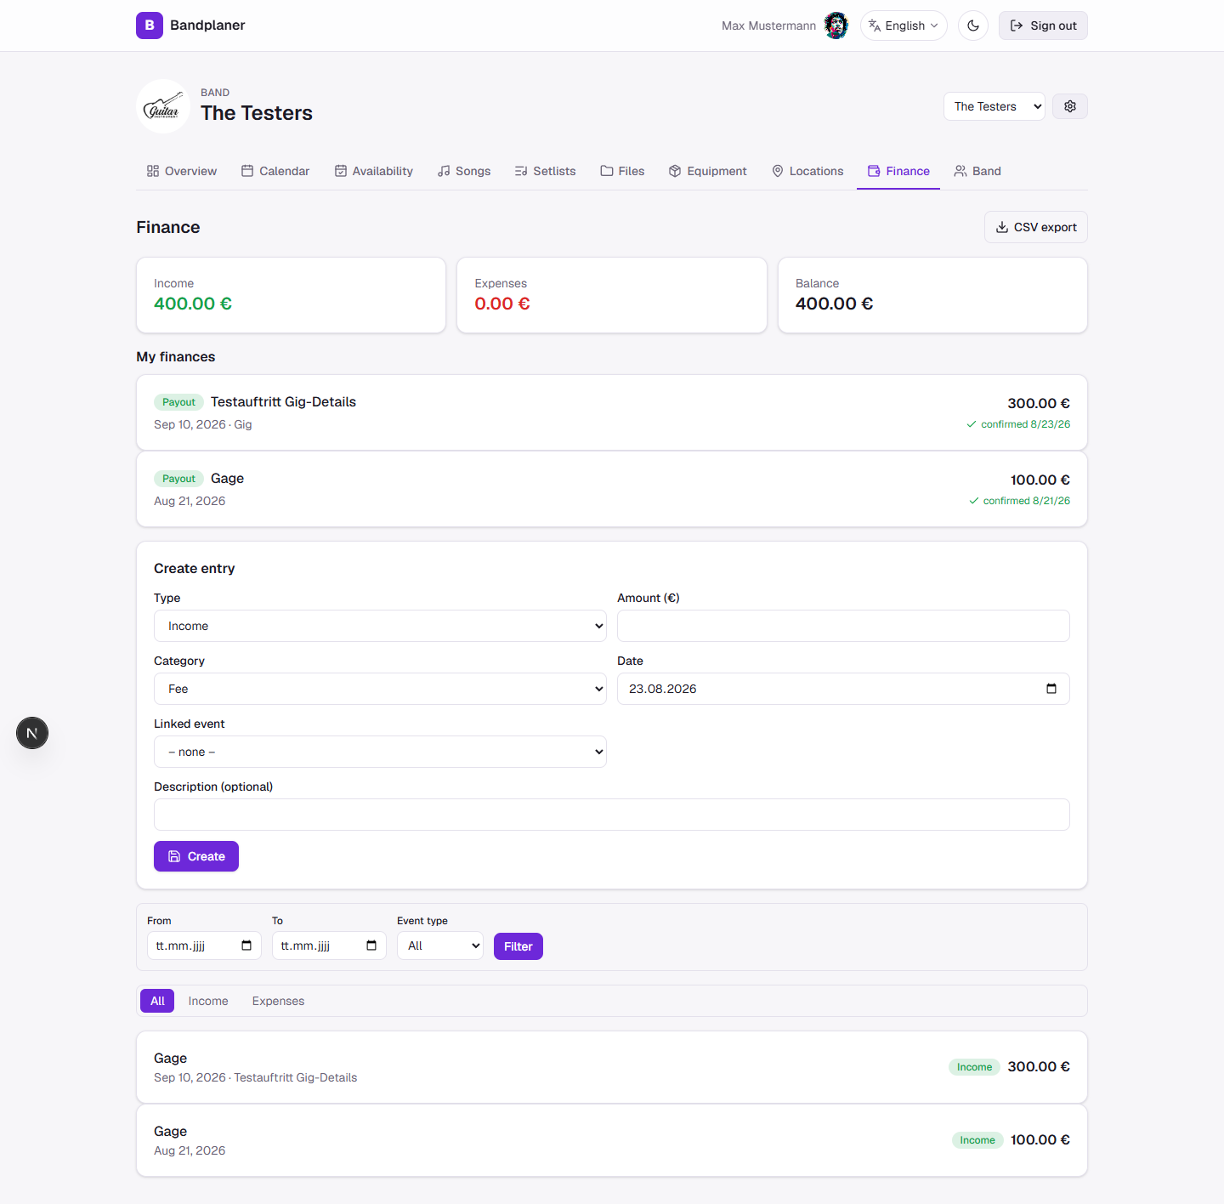Select the Gage payout dated Aug 21, 2026

click(612, 489)
